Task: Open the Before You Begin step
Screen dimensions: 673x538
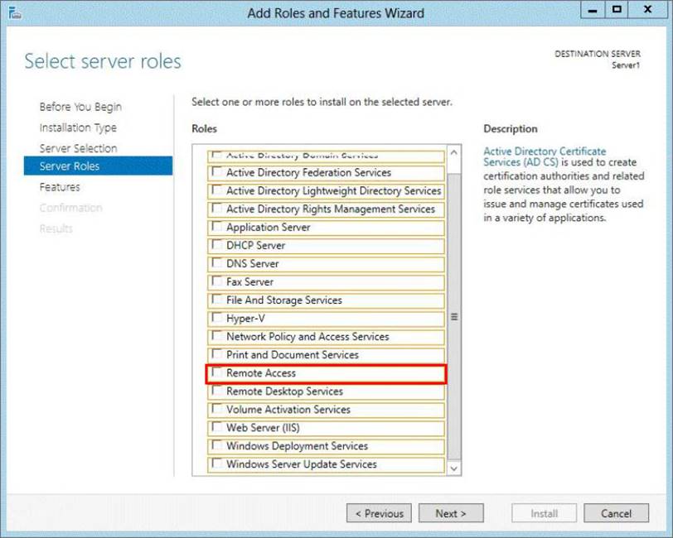Action: (80, 107)
